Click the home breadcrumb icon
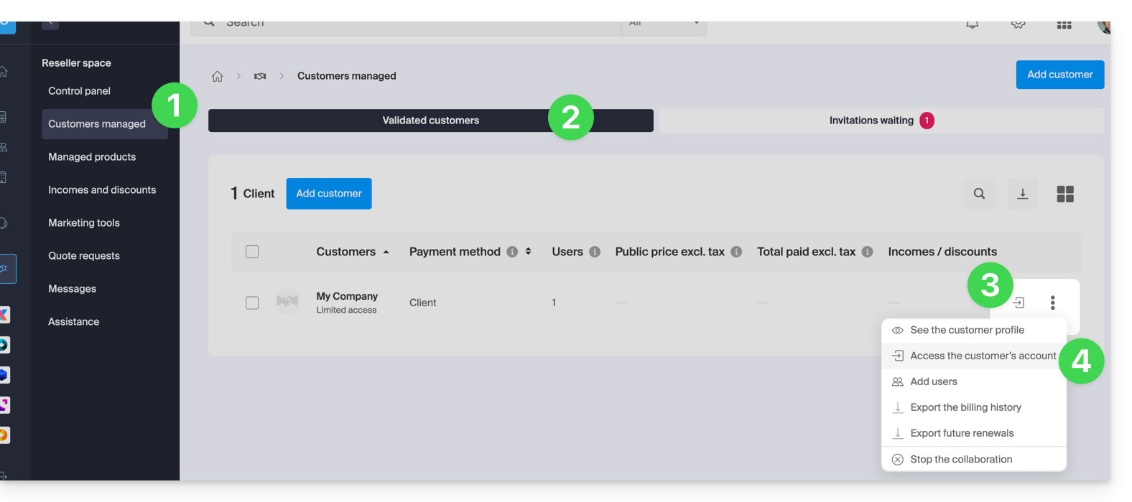Image resolution: width=1132 pixels, height=502 pixels. tap(217, 76)
